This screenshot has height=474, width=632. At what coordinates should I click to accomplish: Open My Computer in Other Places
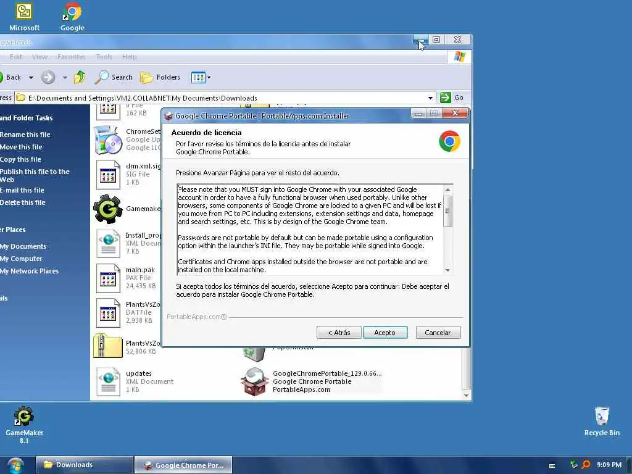click(x=21, y=259)
